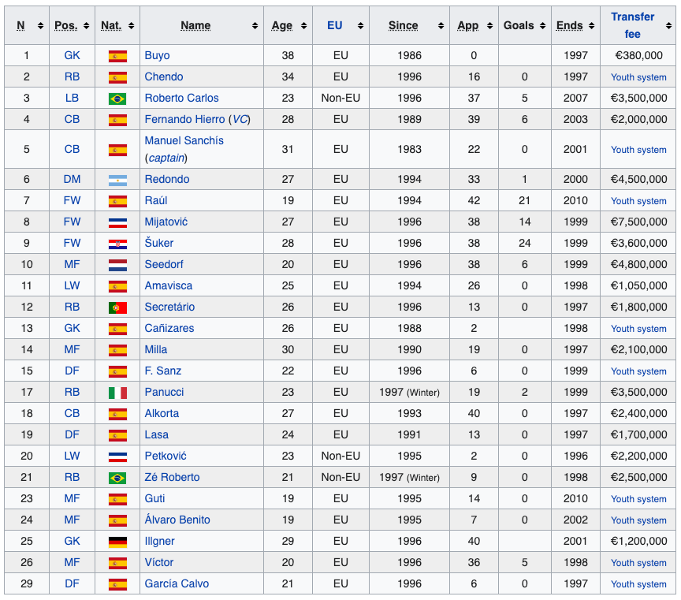This screenshot has height=600, width=681.
Task: Click the Netherlands flag beside Seedorf
Action: tap(117, 265)
